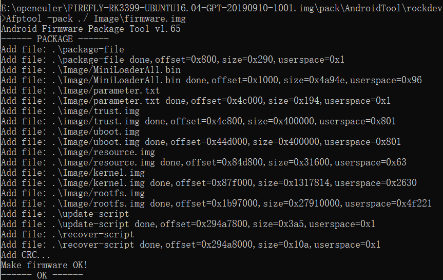Screen dimensions: 443x280
Task: Click the trust.img offset=0x4c800 line
Action: (x=198, y=121)
